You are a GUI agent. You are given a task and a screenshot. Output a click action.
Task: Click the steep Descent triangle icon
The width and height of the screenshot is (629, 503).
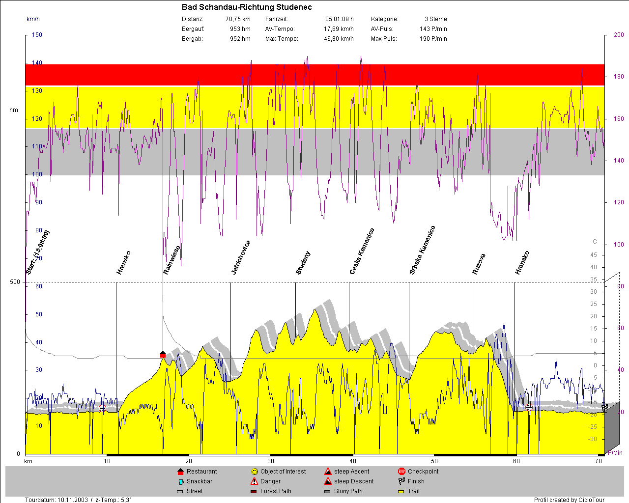pyautogui.click(x=328, y=481)
